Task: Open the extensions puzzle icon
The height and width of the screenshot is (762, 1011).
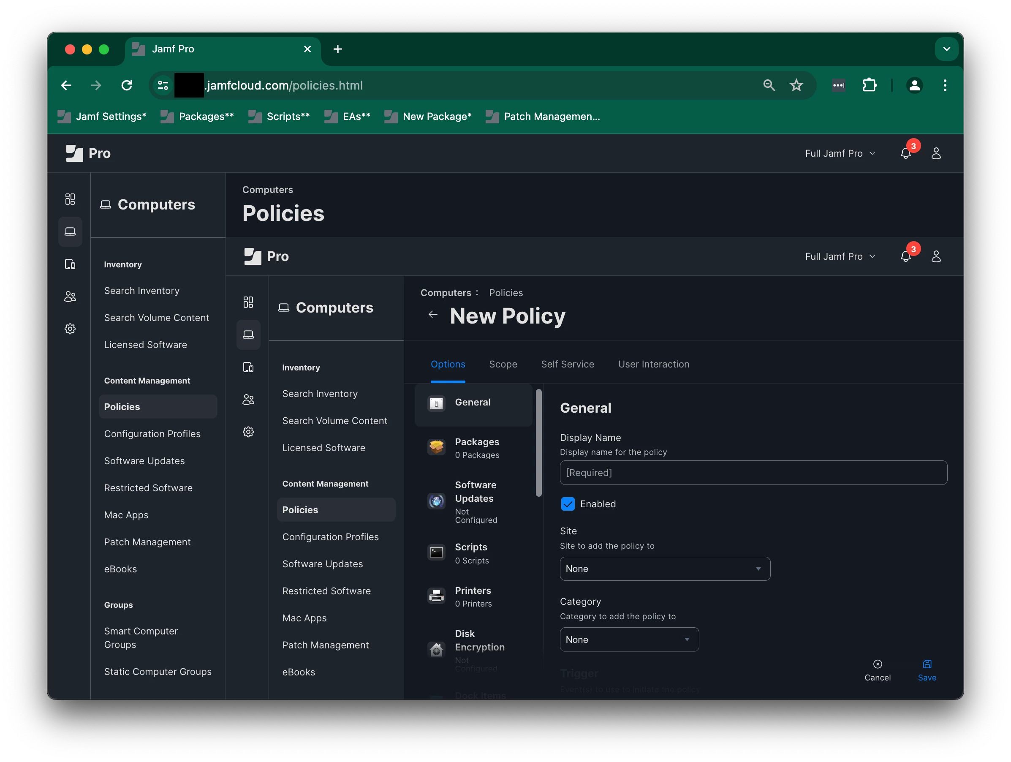Action: coord(869,85)
